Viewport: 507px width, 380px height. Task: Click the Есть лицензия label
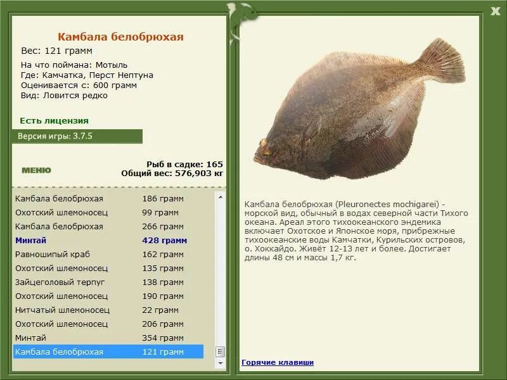pos(54,120)
